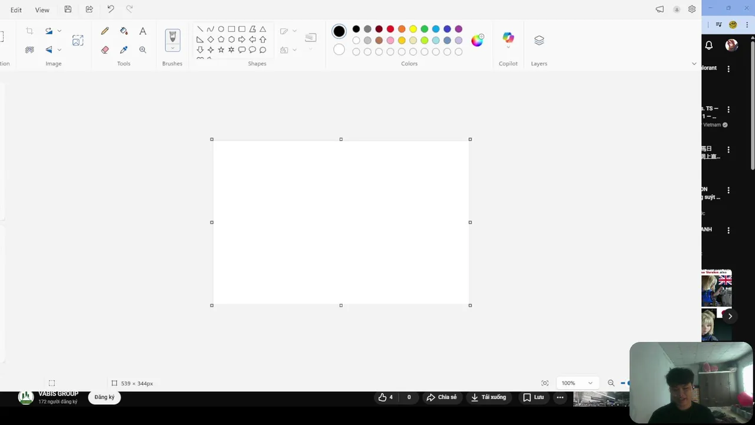This screenshot has height=425, width=755.
Task: Open the View menu
Action: coord(42,10)
